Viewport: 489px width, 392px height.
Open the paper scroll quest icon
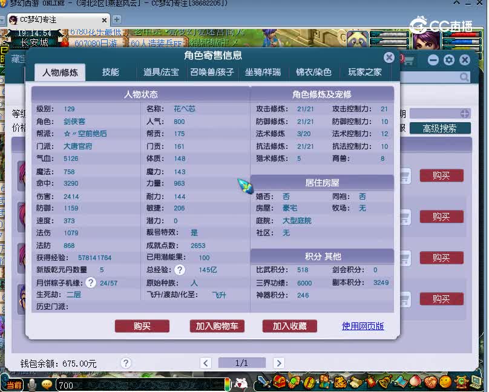355,382
